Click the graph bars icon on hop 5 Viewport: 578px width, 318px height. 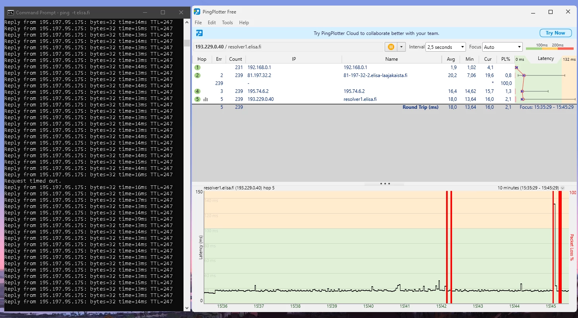pos(205,99)
